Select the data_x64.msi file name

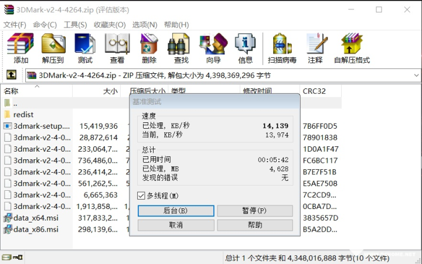pyautogui.click(x=36, y=218)
